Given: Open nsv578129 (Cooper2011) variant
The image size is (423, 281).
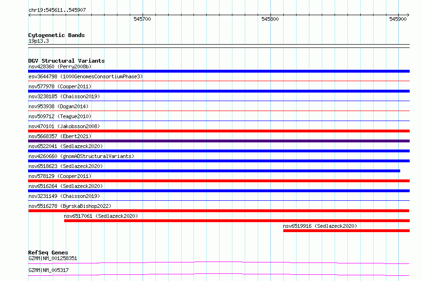Looking at the screenshot, I should tap(60, 176).
